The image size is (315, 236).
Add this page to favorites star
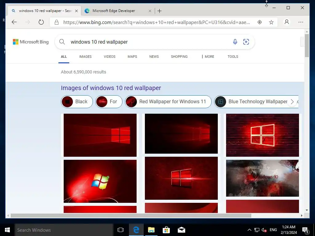pyautogui.click(x=271, y=22)
